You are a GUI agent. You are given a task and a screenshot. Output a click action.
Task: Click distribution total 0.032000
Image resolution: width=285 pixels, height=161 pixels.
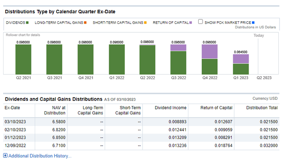(269, 145)
